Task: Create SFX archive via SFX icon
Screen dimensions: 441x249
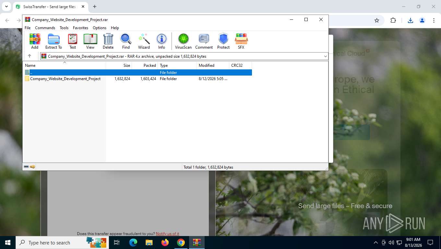Action: coord(241,41)
